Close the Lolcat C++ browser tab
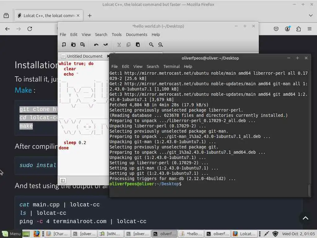This screenshot has height=238, width=317. click(x=78, y=15)
